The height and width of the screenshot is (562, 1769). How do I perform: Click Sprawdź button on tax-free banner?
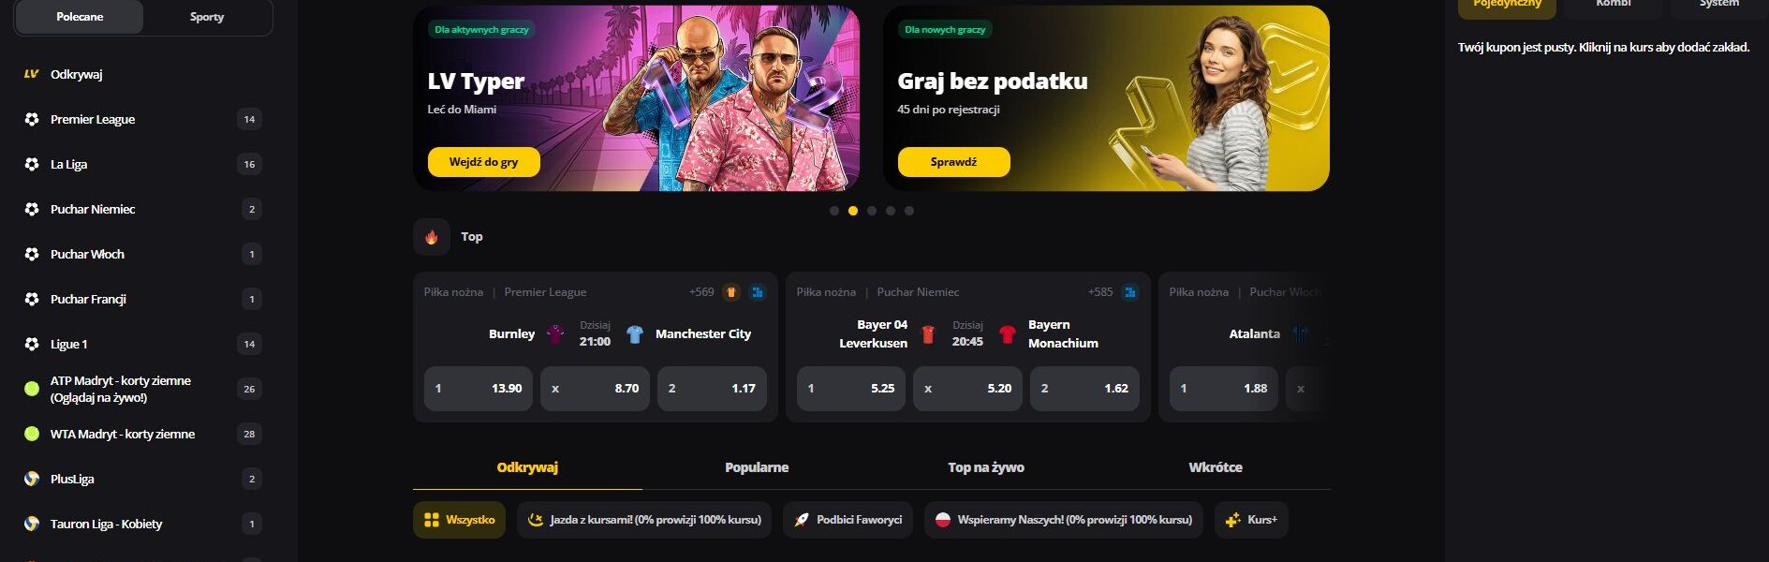[953, 162]
